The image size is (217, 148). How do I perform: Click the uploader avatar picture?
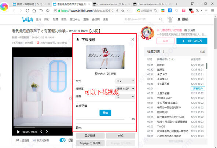[x=147, y=33]
